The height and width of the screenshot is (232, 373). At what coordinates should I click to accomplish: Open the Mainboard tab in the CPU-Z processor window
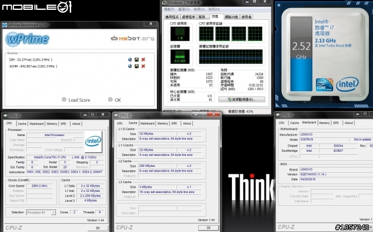37,124
